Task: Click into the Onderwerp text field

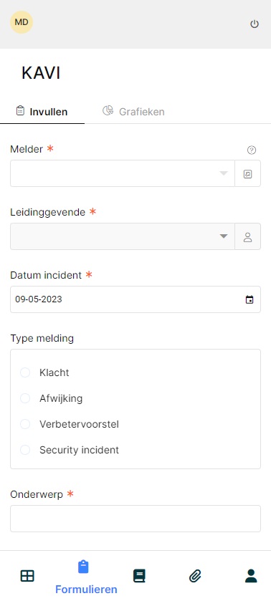Action: pos(135,519)
